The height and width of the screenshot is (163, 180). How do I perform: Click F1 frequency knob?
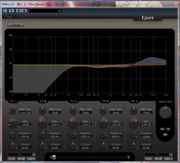[13, 135]
